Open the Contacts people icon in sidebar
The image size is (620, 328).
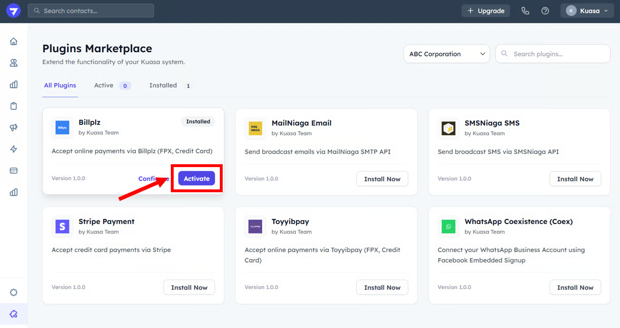pos(13,63)
